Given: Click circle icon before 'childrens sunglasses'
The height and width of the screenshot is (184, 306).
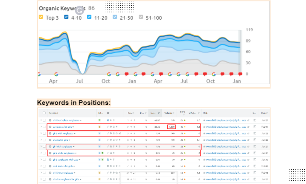Looking at the screenshot, I should tap(50, 173).
